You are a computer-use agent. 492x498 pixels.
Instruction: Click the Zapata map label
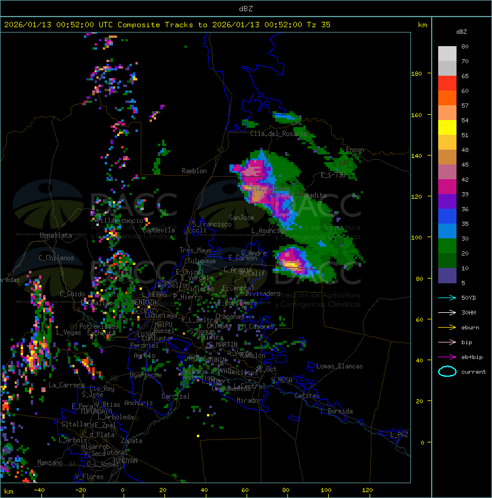[131, 441]
